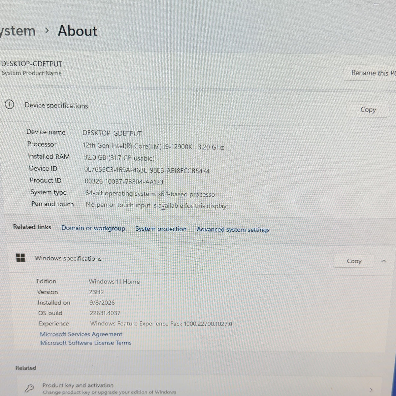Select Installed on date 9/8/2026
The width and height of the screenshot is (396, 396).
[x=102, y=303]
